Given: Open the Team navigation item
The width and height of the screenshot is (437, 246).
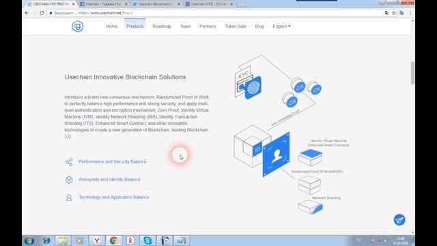Looking at the screenshot, I should pyautogui.click(x=185, y=26).
